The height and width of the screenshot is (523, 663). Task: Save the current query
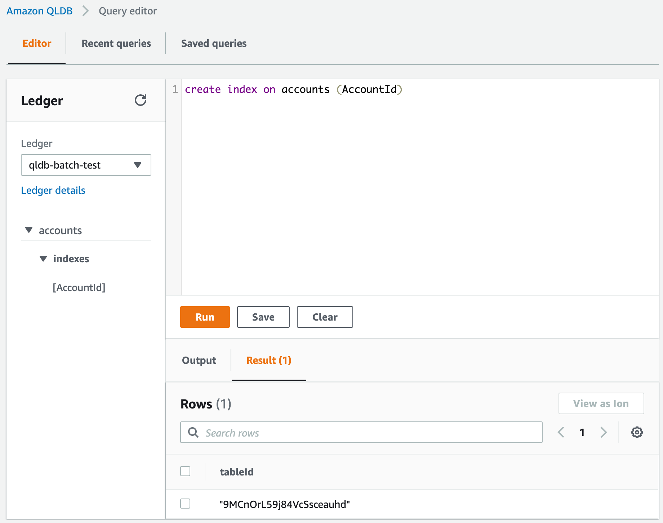pyautogui.click(x=263, y=317)
